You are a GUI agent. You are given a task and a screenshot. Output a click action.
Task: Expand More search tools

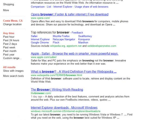point(13,76)
